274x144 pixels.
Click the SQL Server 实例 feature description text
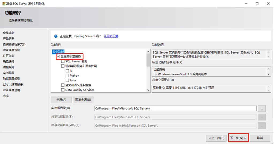point(207,54)
